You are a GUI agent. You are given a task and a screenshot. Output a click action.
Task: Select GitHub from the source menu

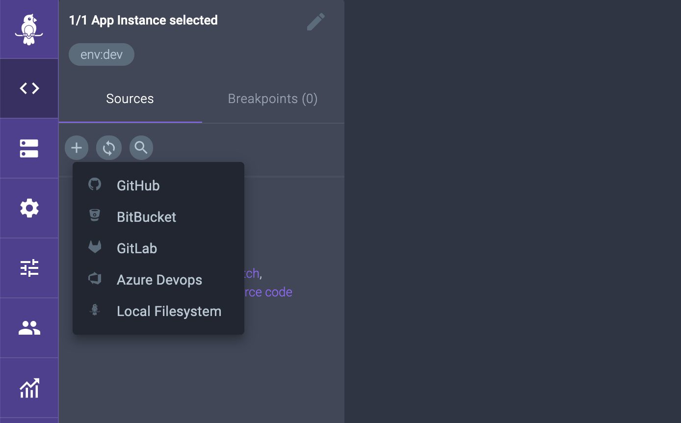coord(138,185)
